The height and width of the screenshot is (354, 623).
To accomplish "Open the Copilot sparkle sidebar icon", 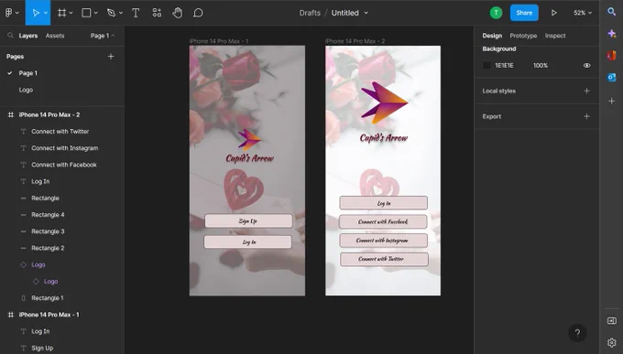I will click(x=612, y=34).
